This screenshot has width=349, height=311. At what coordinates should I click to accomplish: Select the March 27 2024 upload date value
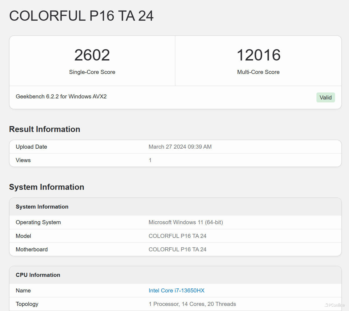click(180, 147)
